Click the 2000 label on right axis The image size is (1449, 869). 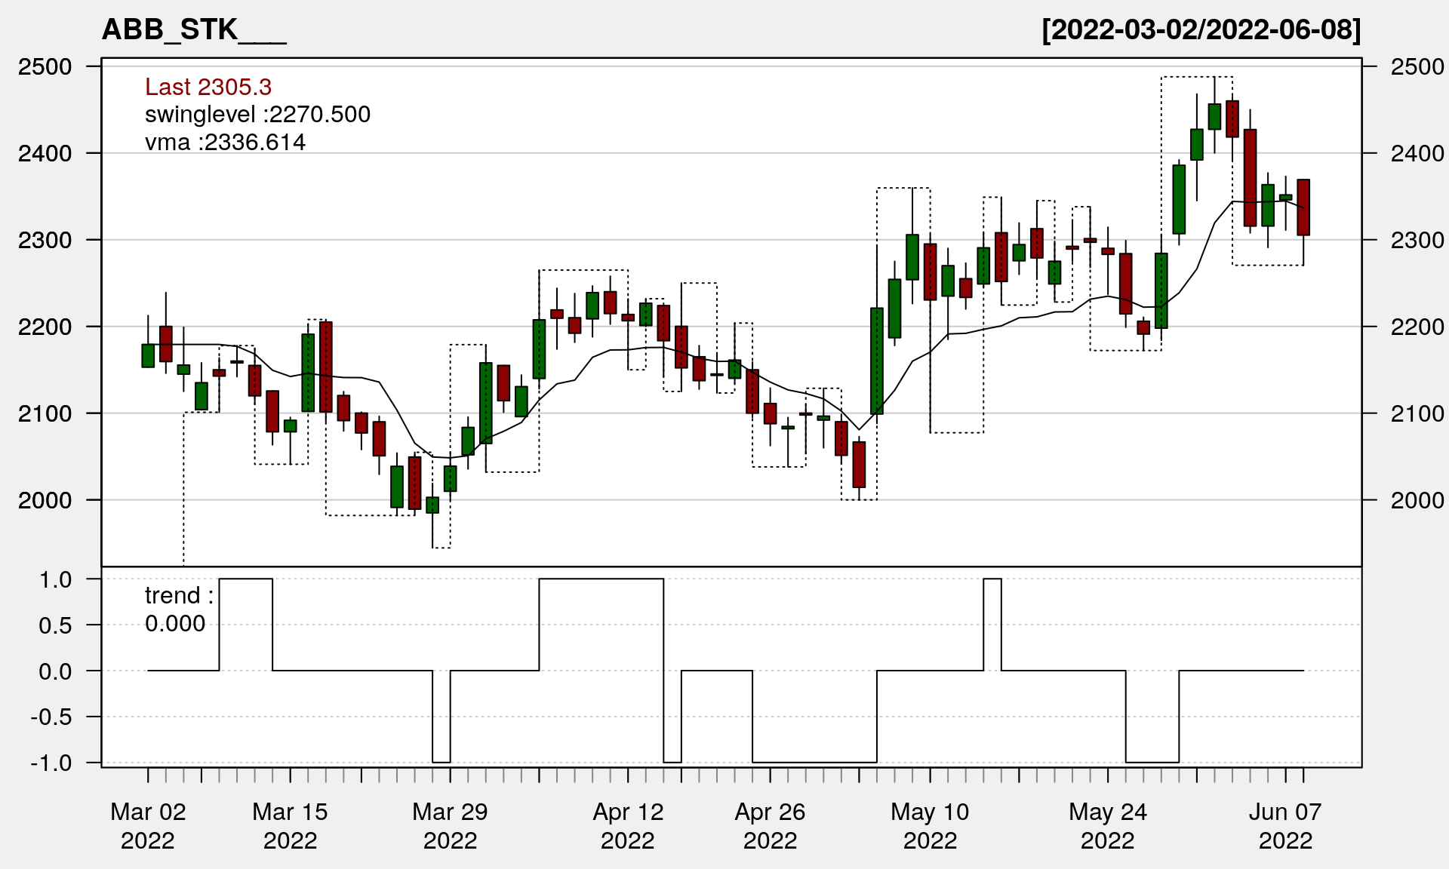1417,500
